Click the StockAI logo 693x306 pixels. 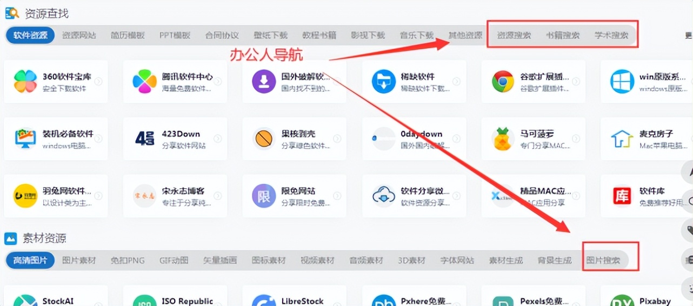coord(25,301)
